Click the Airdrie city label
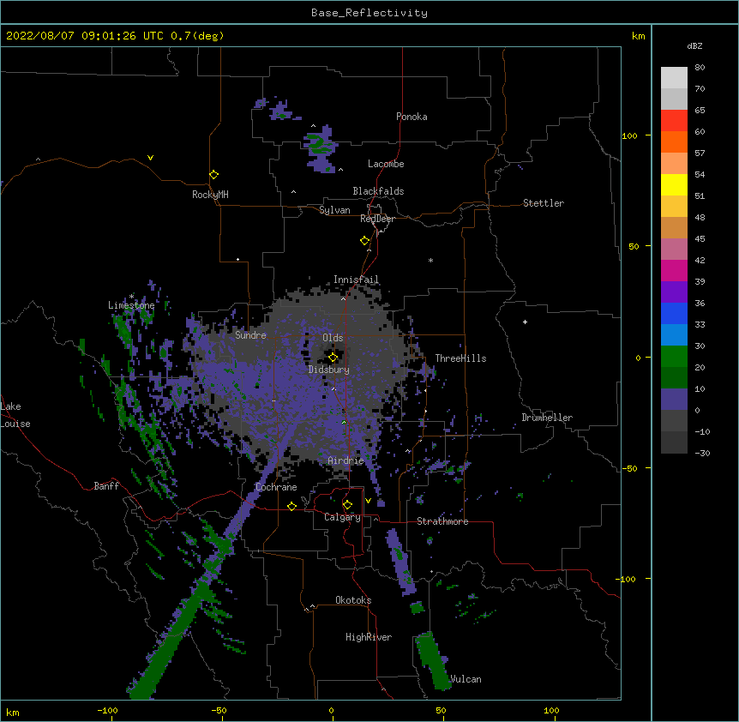The image size is (739, 722). pyautogui.click(x=346, y=460)
